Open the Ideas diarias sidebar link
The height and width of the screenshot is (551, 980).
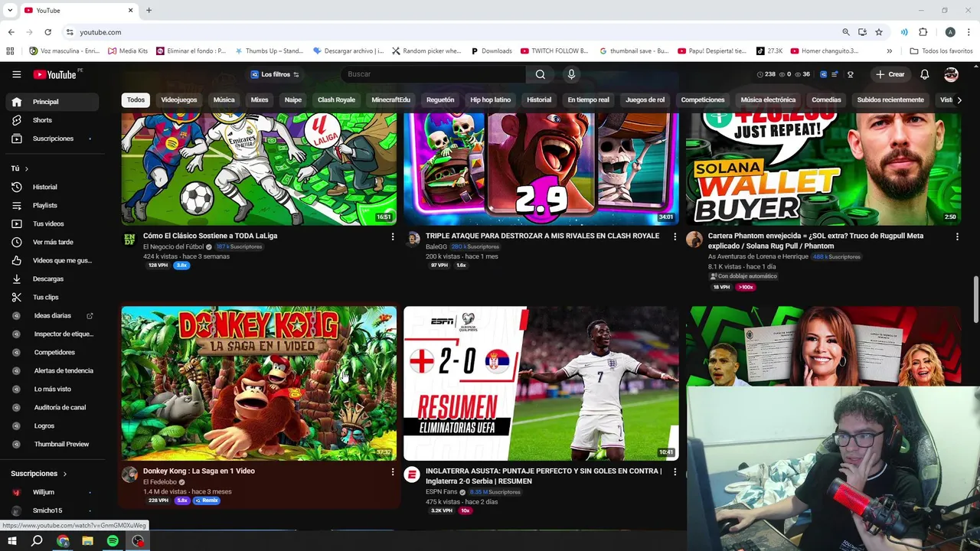pyautogui.click(x=52, y=315)
